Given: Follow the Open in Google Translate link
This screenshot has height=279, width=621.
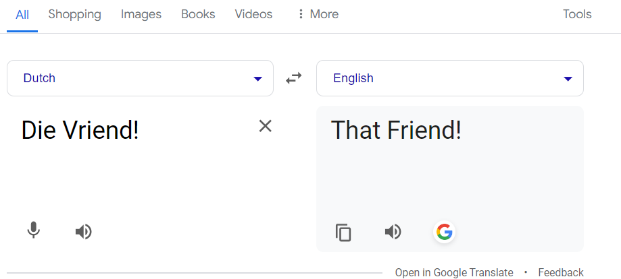Looking at the screenshot, I should (454, 273).
